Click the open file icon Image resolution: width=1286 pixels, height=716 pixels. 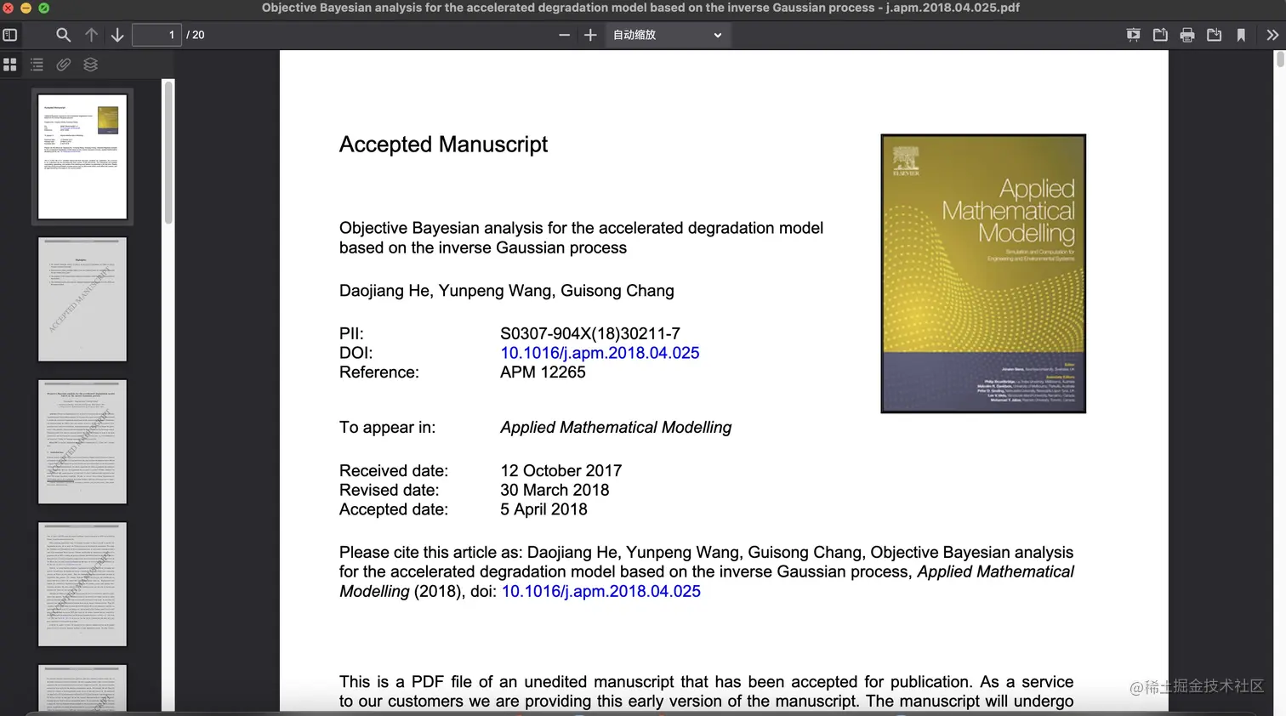pos(1160,35)
